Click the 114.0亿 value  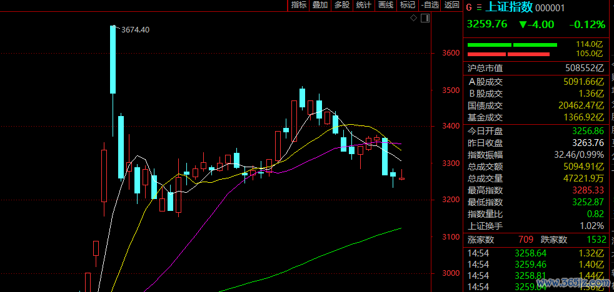tap(589, 44)
